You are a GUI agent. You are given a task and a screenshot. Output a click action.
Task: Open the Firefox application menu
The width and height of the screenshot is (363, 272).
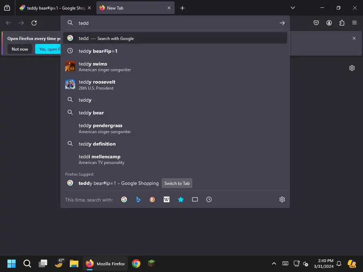pyautogui.click(x=354, y=23)
